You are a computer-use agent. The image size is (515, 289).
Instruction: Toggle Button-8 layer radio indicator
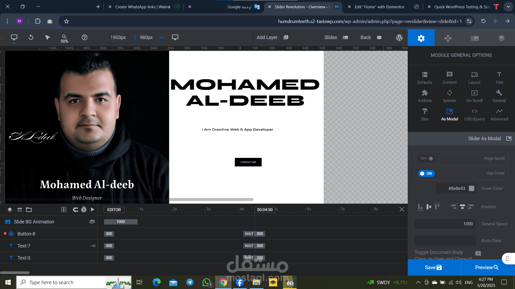click(11, 234)
